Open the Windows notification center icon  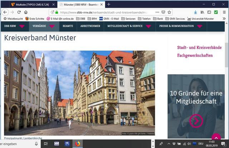coord(223,144)
